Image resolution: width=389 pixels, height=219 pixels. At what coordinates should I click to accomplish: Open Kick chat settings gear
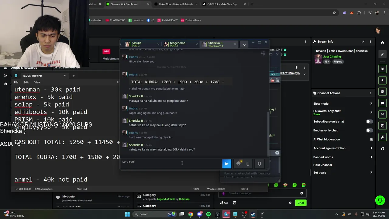[290, 203]
